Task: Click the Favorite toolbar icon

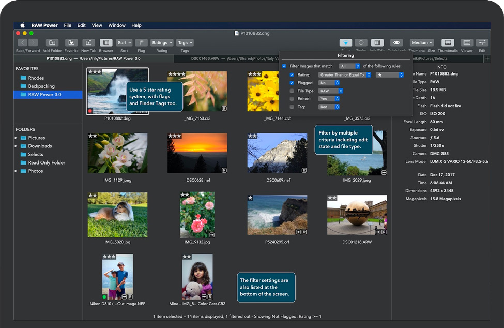Action: 71,43
